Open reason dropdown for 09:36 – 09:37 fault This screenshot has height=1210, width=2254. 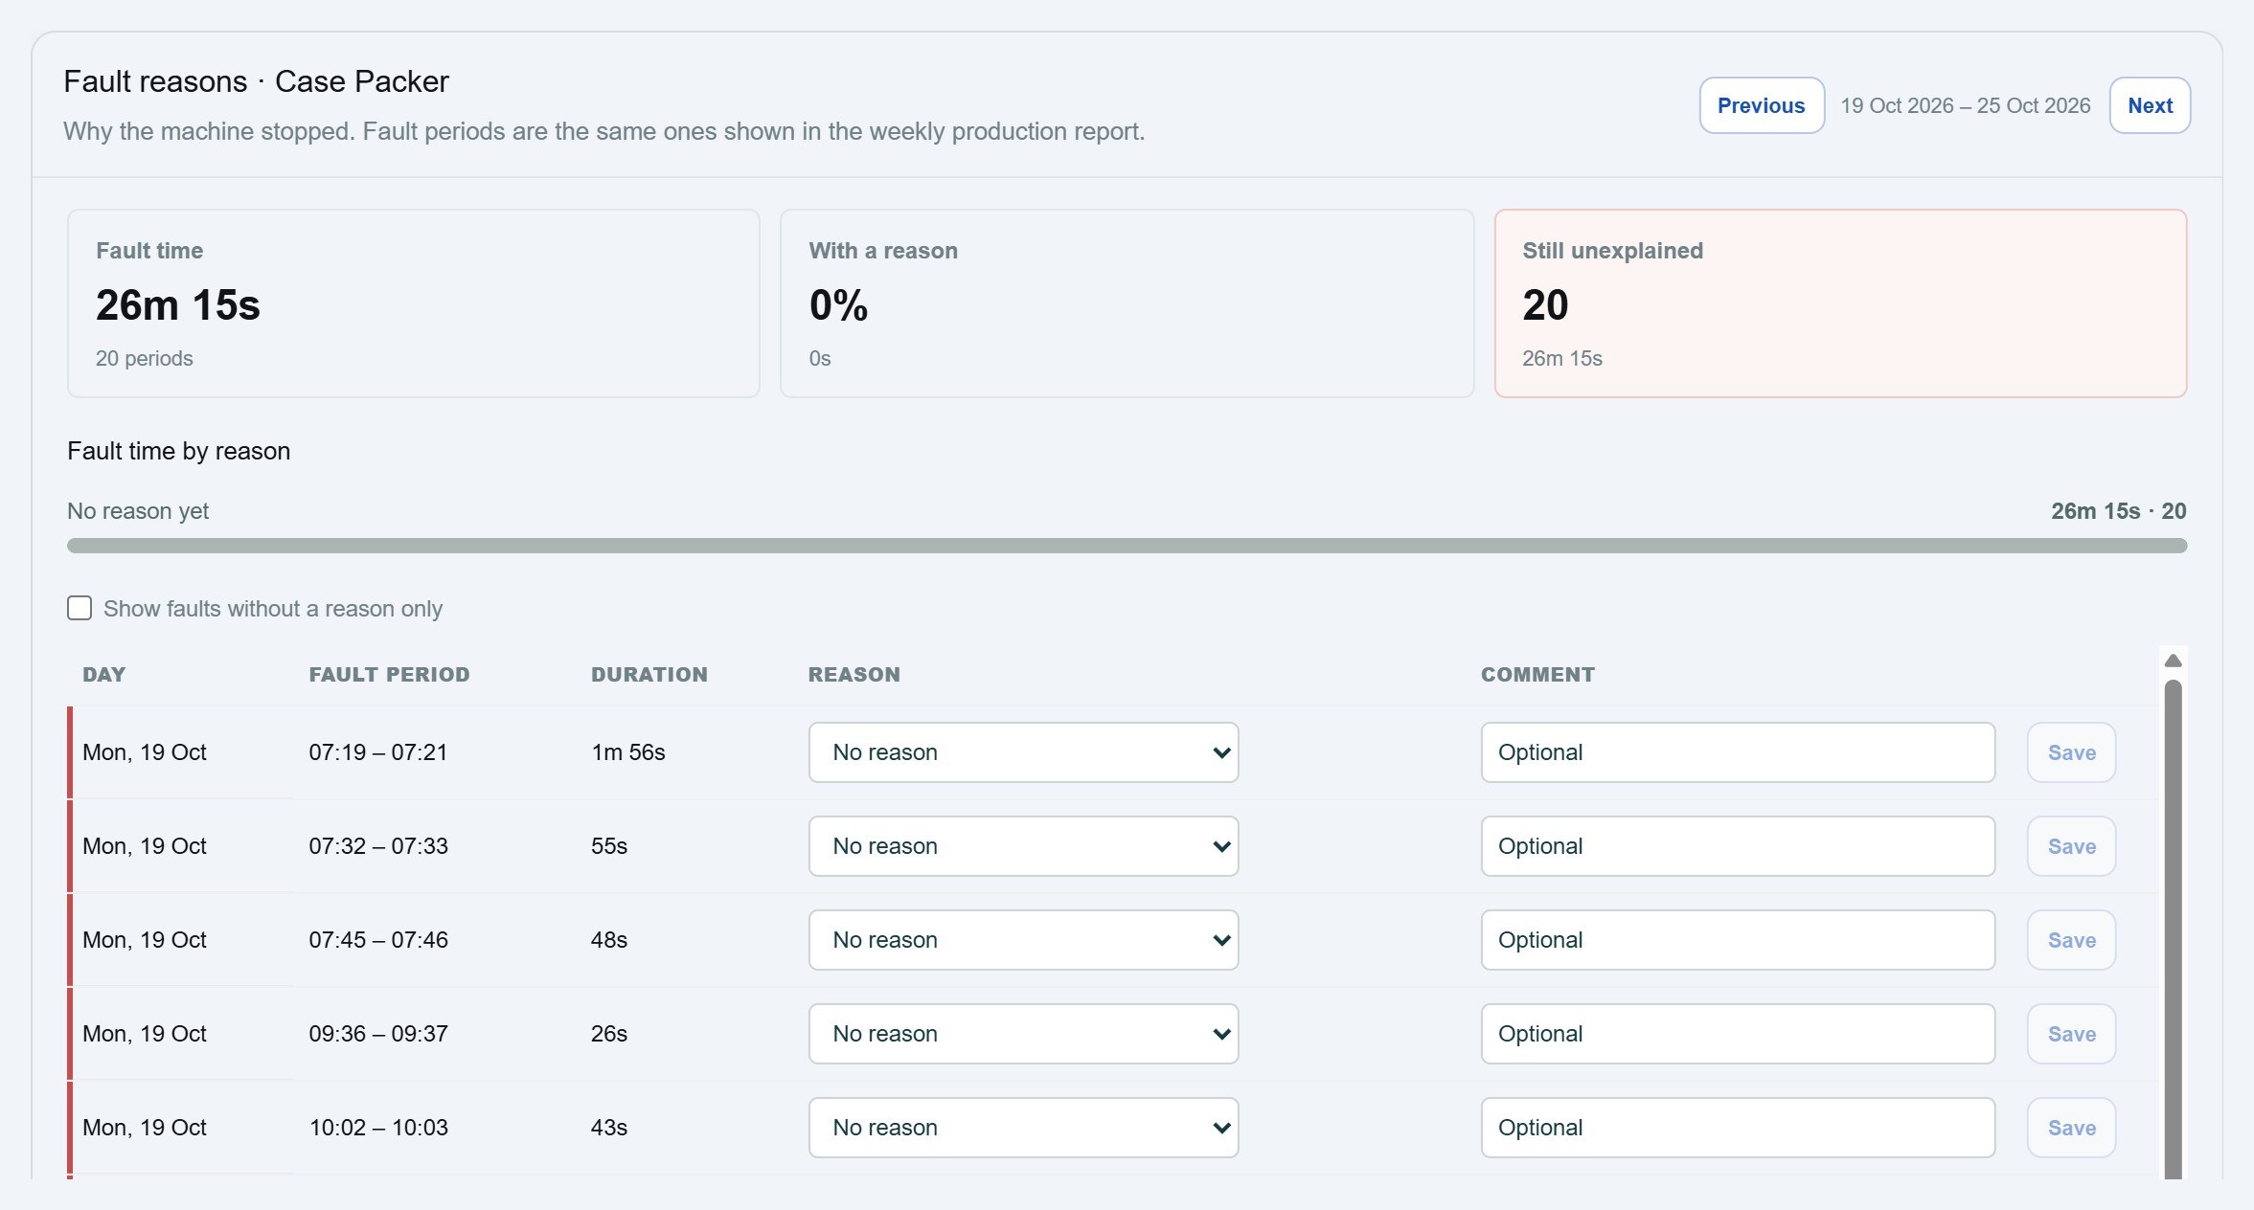click(x=1023, y=1034)
